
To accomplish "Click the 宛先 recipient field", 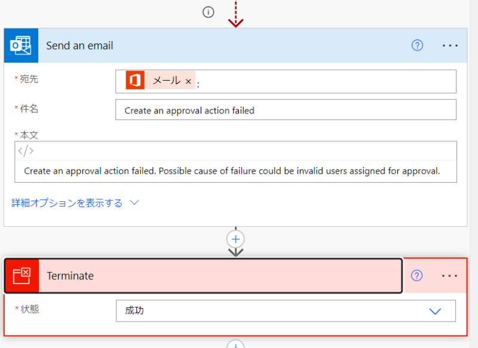I will (323, 81).
